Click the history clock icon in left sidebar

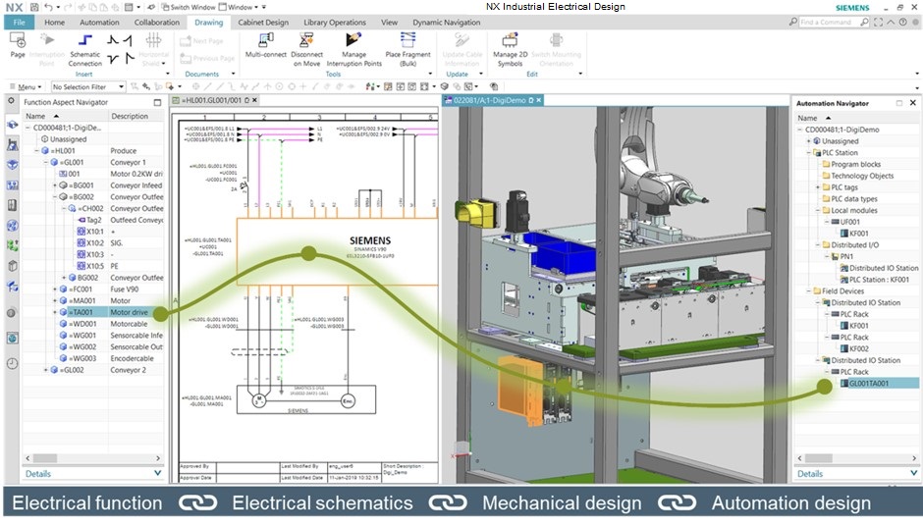coord(12,363)
